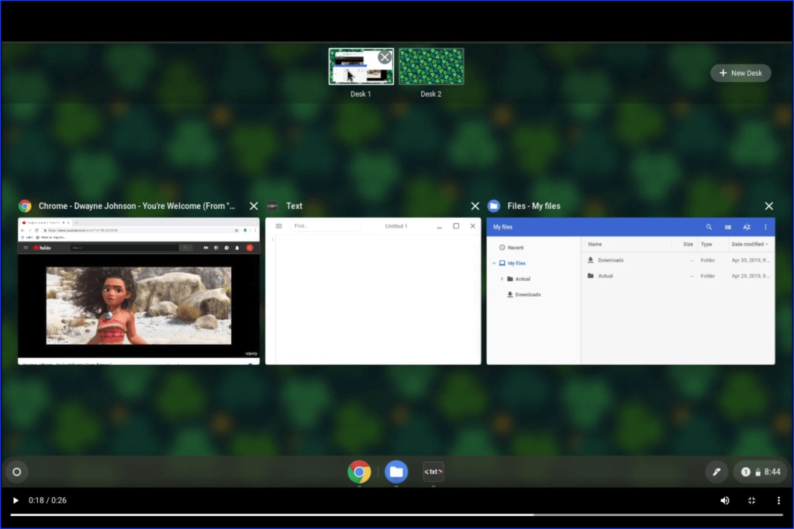The image size is (794, 529).
Task: Select My files in the Files sidebar
Action: pyautogui.click(x=516, y=263)
